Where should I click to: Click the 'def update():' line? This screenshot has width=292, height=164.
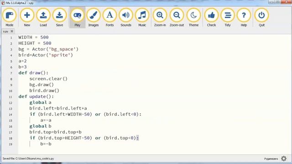(x=36, y=97)
